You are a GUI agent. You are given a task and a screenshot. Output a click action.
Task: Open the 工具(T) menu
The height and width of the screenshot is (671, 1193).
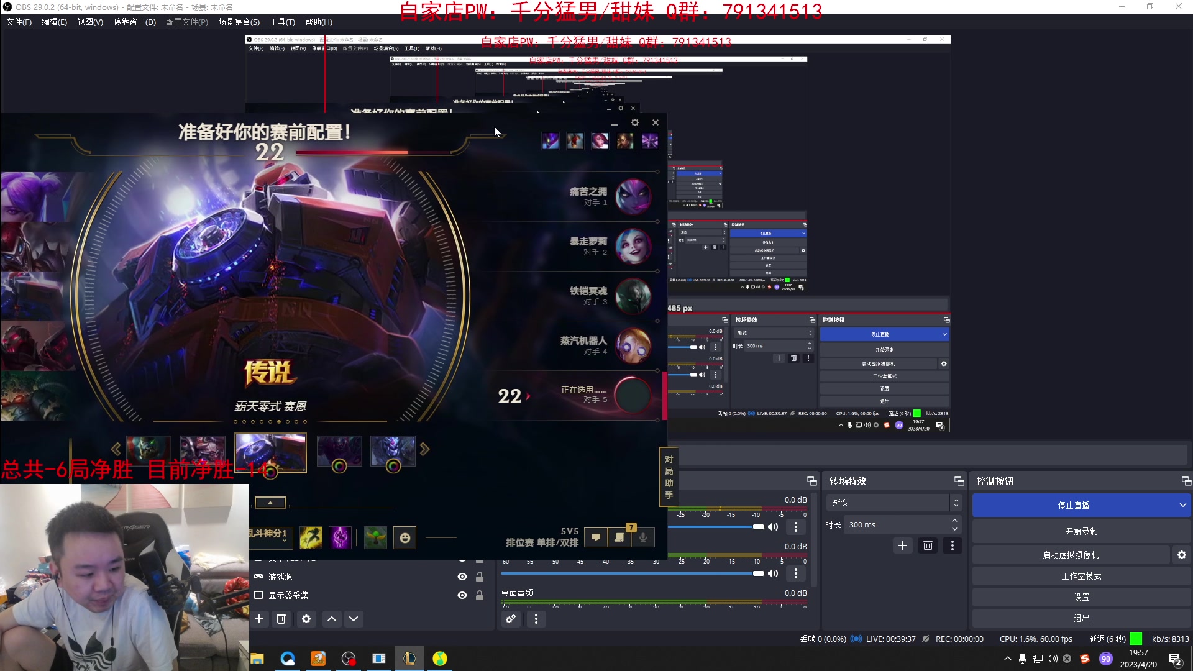click(282, 22)
